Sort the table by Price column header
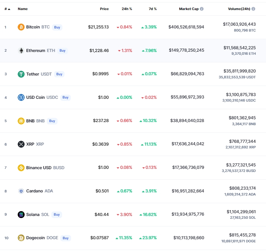The width and height of the screenshot is (266, 251). [104, 9]
